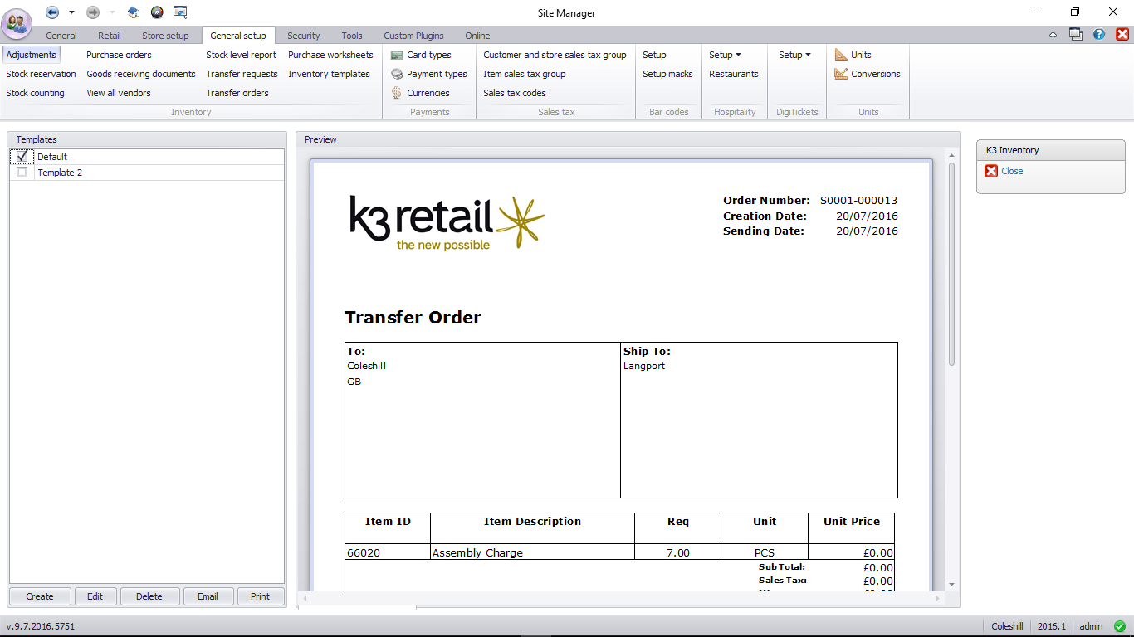Image resolution: width=1134 pixels, height=637 pixels.
Task: Open the home icon in toolbar
Action: (x=134, y=12)
